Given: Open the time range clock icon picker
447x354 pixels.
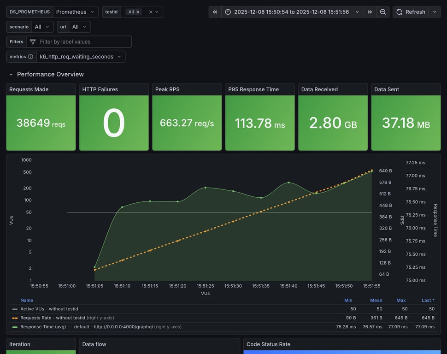Looking at the screenshot, I should pos(227,12).
